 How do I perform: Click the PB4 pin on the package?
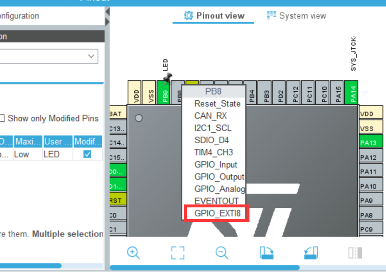click(252, 92)
